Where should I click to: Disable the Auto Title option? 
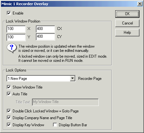[9, 94]
